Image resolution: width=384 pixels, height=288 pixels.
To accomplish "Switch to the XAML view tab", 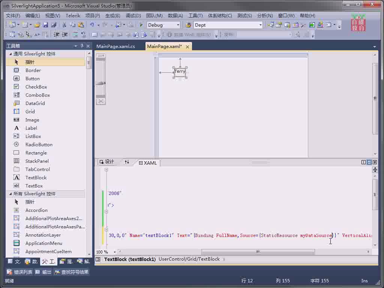I will [x=148, y=163].
